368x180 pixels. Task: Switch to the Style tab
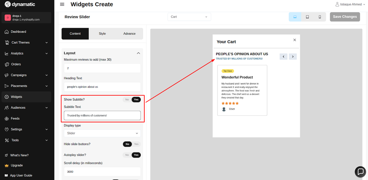[102, 34]
